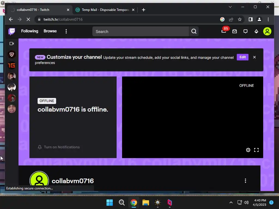Open the compass app in taskbar
Viewport: 279px width, 209px height.
158,202
